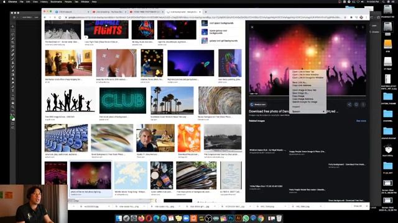Select the Zoom tool in Photoshop toolbar
This screenshot has width=398, height=223.
[12, 107]
